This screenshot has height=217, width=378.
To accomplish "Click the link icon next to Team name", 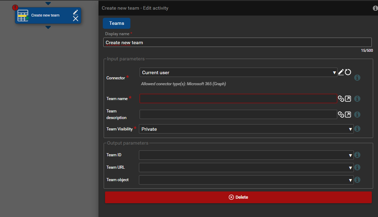I will (341, 99).
